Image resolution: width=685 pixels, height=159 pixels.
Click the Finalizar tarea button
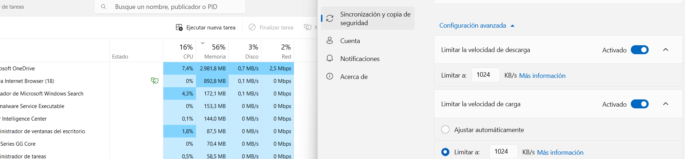click(271, 27)
